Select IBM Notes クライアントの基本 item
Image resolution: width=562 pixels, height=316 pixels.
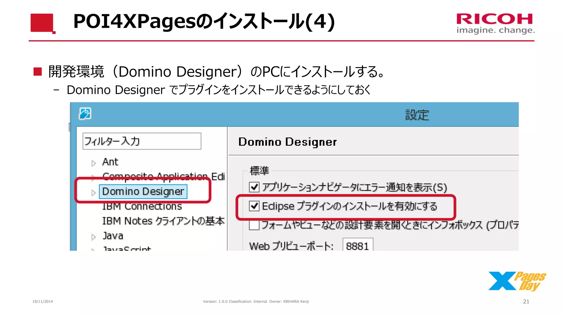tap(163, 221)
